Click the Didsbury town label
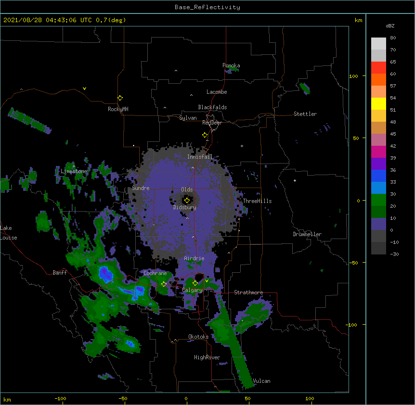Viewport: 415px width, 405px height. pyautogui.click(x=185, y=207)
